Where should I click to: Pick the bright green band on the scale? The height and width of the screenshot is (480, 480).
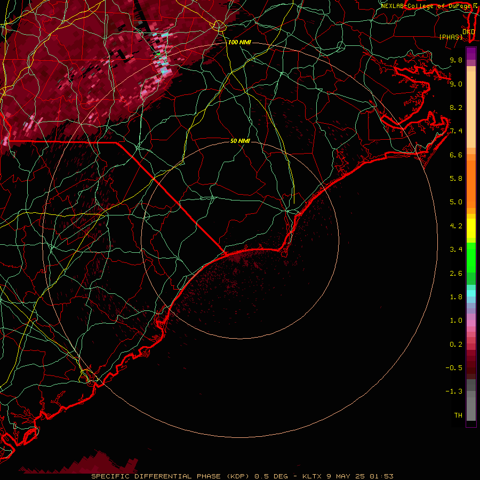click(x=471, y=258)
